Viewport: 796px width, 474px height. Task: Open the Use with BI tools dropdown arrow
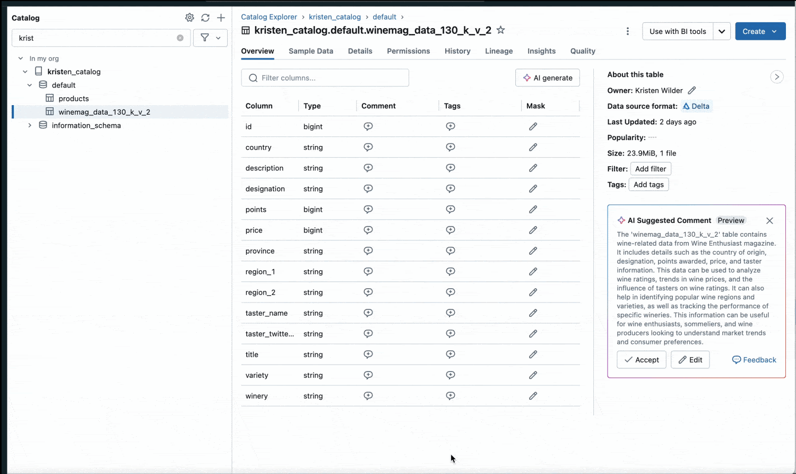(x=722, y=31)
